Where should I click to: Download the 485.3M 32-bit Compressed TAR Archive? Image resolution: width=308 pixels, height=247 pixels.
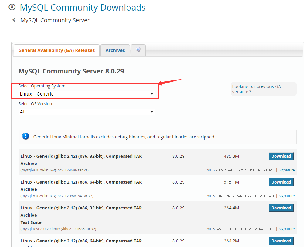[x=281, y=156]
